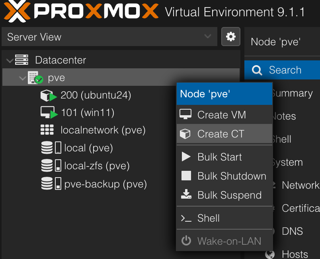Click the Create VM monitor icon
Image resolution: width=320 pixels, height=259 pixels.
(x=185, y=114)
